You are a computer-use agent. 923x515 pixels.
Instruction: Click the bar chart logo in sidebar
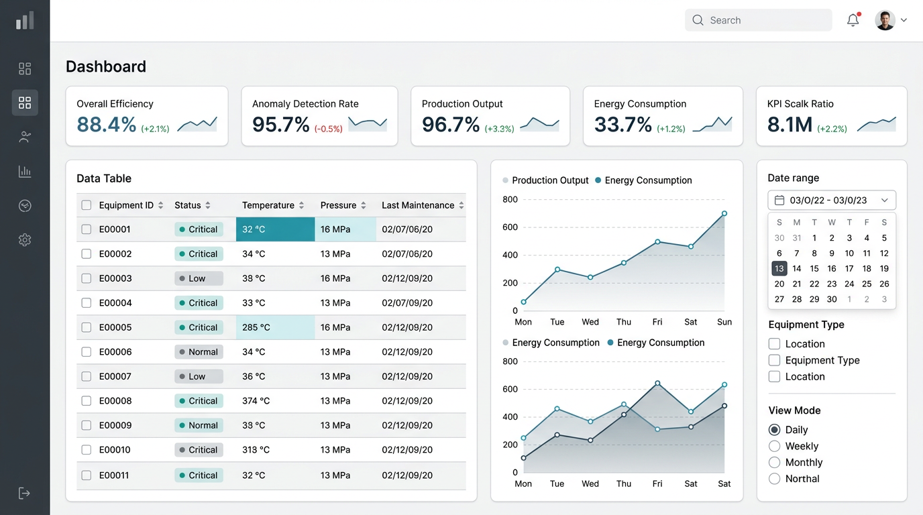25,20
